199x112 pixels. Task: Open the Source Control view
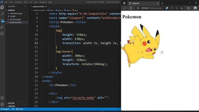point(2,20)
